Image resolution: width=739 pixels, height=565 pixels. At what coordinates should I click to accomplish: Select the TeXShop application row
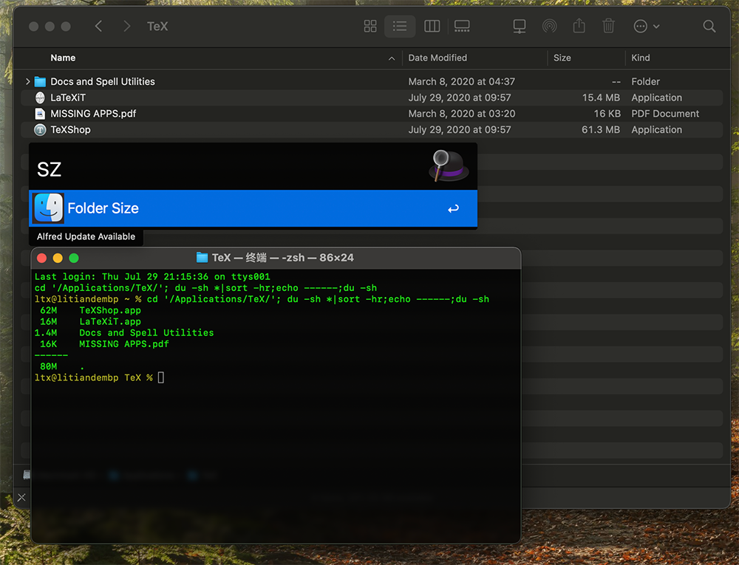click(70, 130)
